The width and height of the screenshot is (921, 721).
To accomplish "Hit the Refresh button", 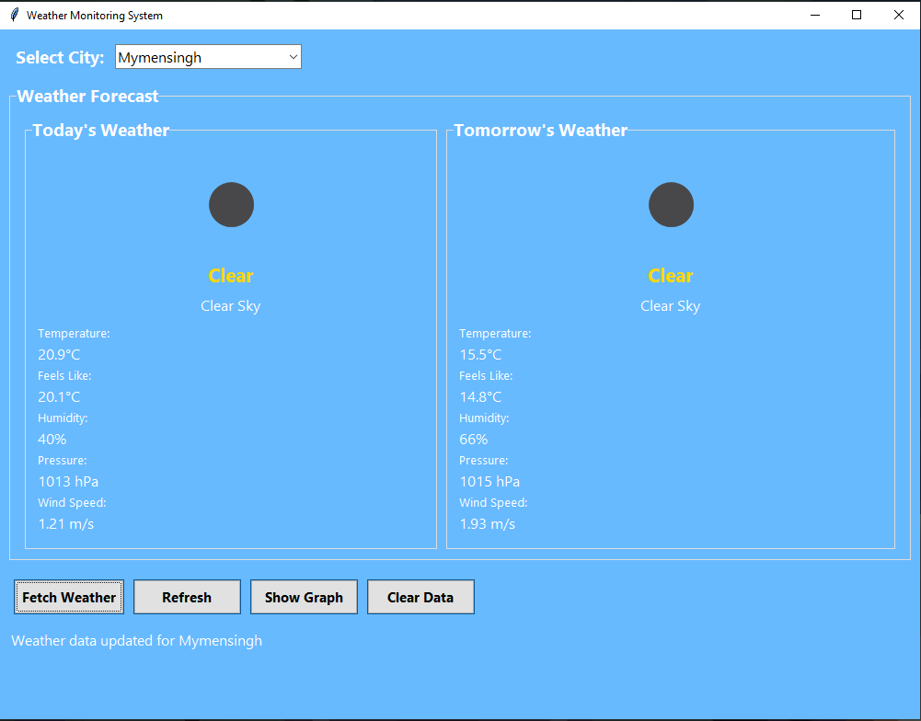I will 187,597.
